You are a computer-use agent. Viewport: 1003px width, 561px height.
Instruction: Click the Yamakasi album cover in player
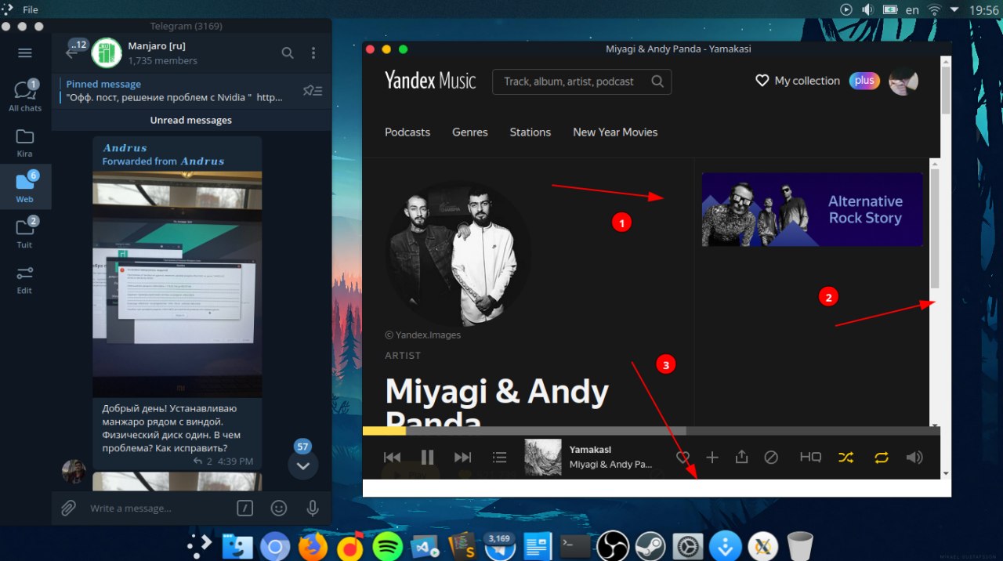pos(543,457)
